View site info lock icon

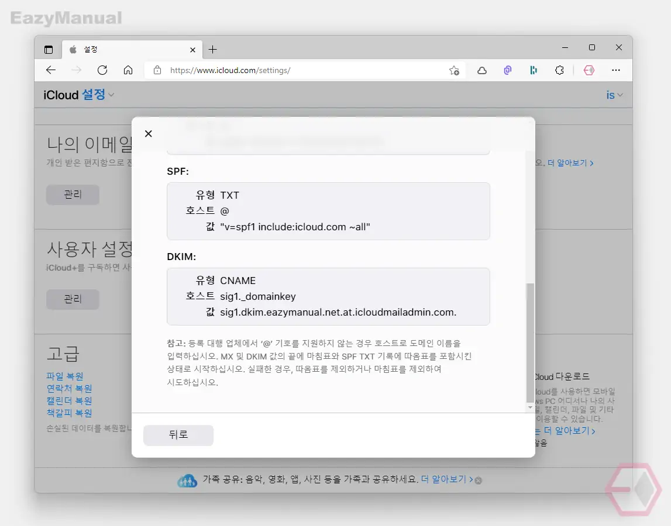[157, 70]
